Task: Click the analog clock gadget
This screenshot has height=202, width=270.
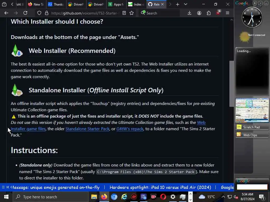Action: (252, 17)
